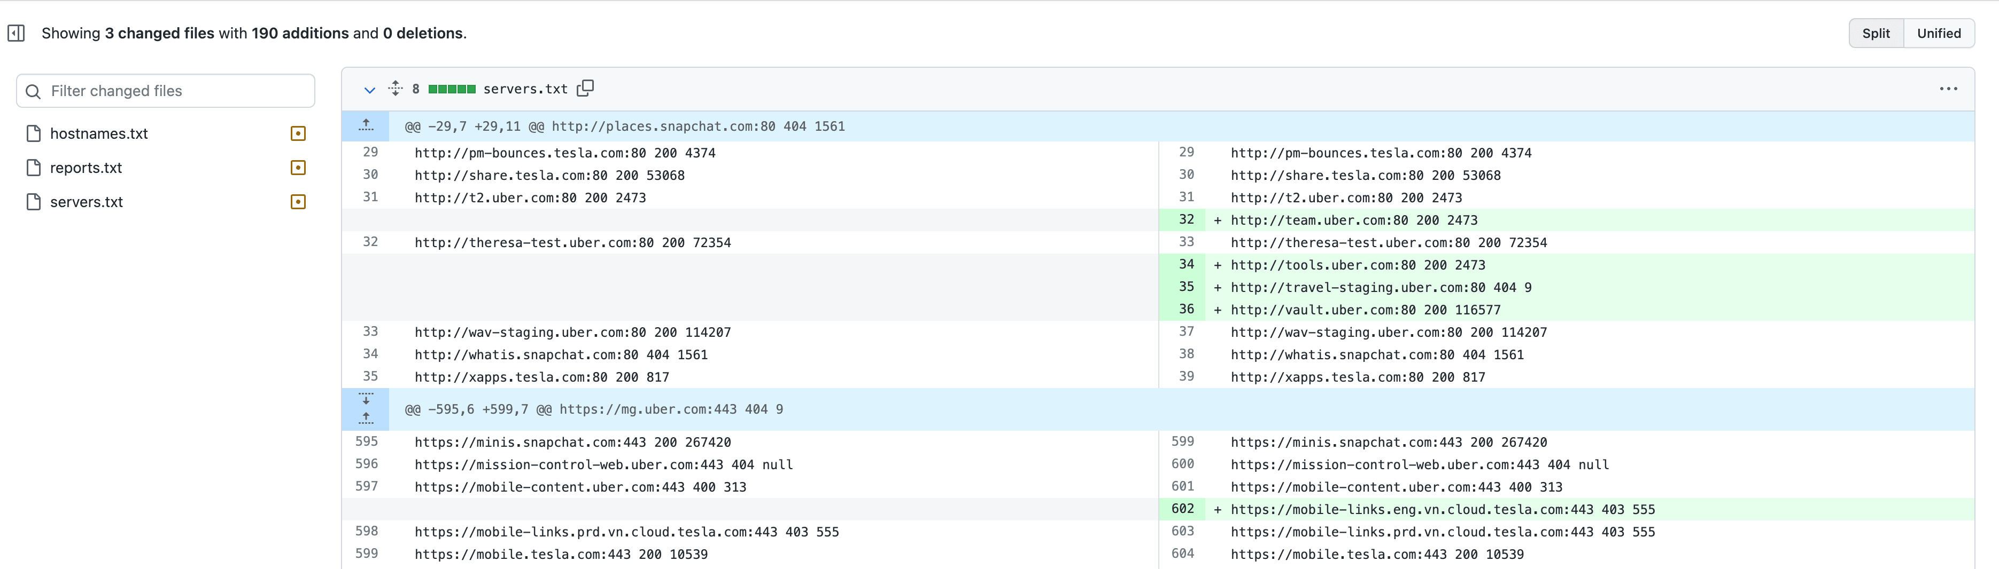Screen dimensions: 1999x569
Task: Open the servers.txt file name link
Action: 525,89
